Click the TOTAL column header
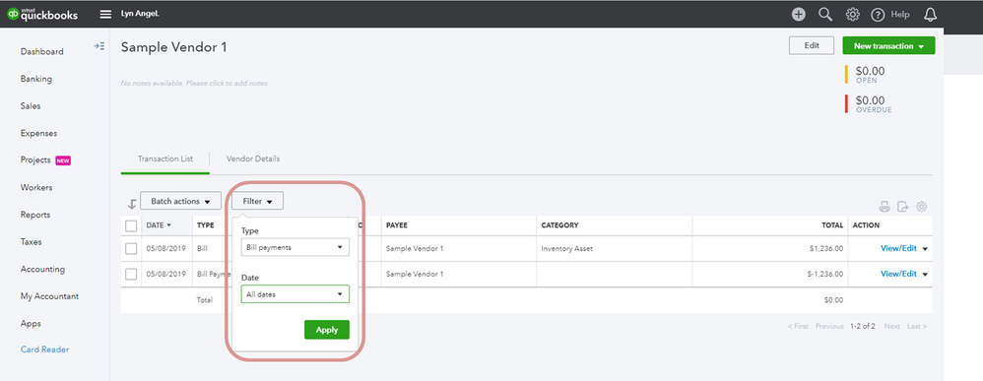Viewport: 983px width, 381px height. [x=832, y=225]
